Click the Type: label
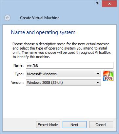Image resolution: width=119 pixels, height=134 pixels. click(x=19, y=74)
